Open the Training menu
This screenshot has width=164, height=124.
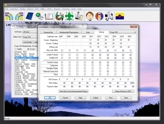pyautogui.click(x=66, y=9)
